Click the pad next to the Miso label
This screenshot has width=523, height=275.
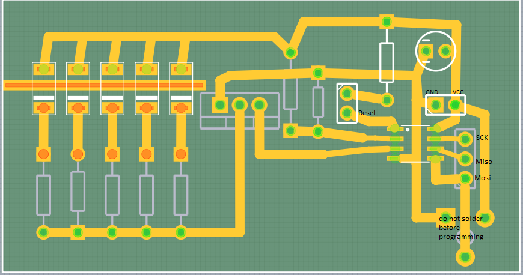click(x=465, y=159)
